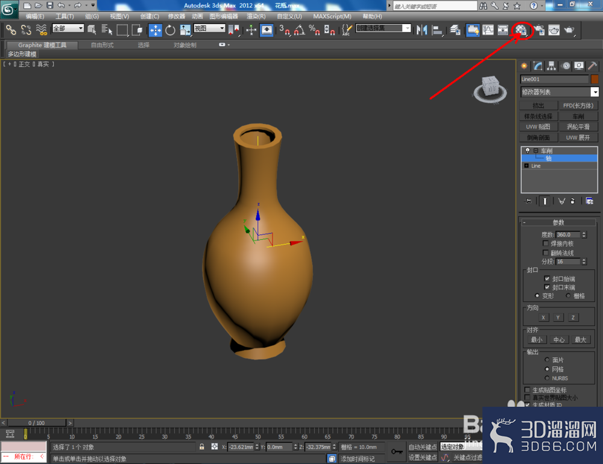Open Select by Name dialog
Image resolution: width=603 pixels, height=464 pixels.
[107, 30]
